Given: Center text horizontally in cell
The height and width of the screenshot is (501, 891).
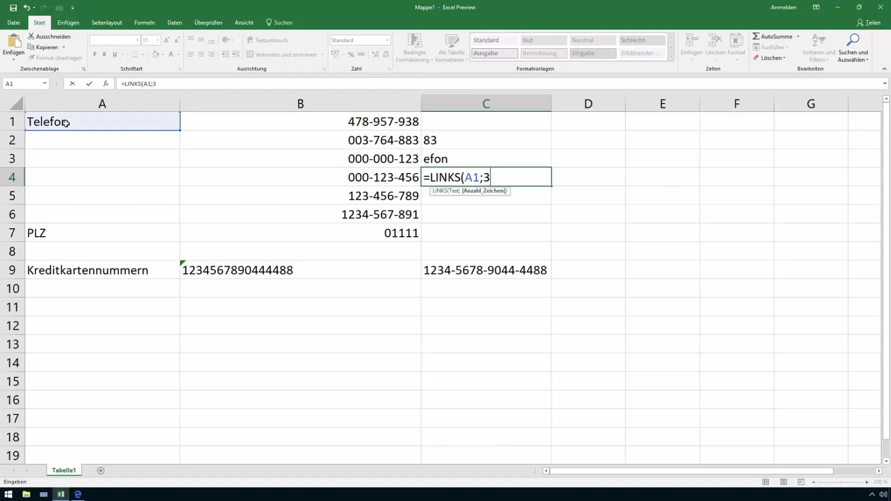Looking at the screenshot, I should click(201, 54).
